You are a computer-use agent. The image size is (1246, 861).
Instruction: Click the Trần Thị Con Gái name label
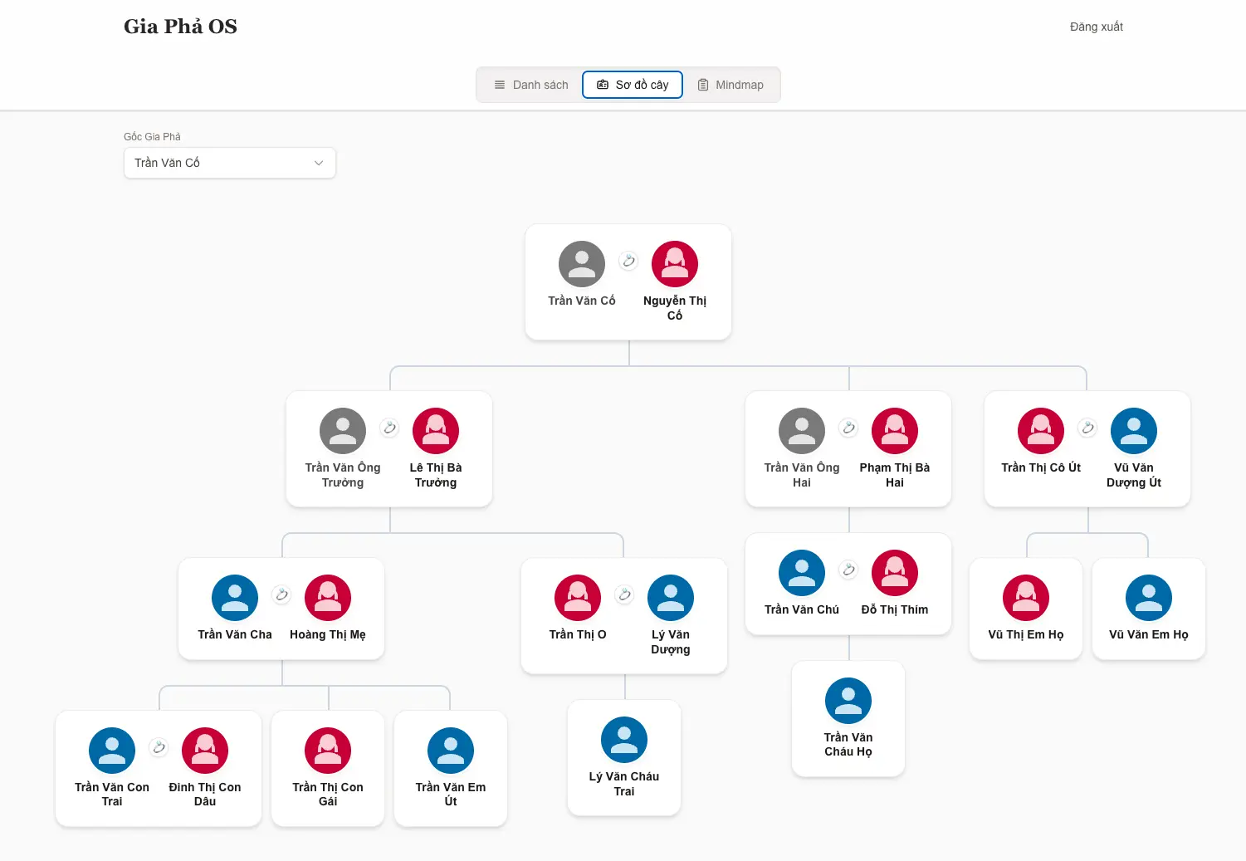click(x=327, y=794)
